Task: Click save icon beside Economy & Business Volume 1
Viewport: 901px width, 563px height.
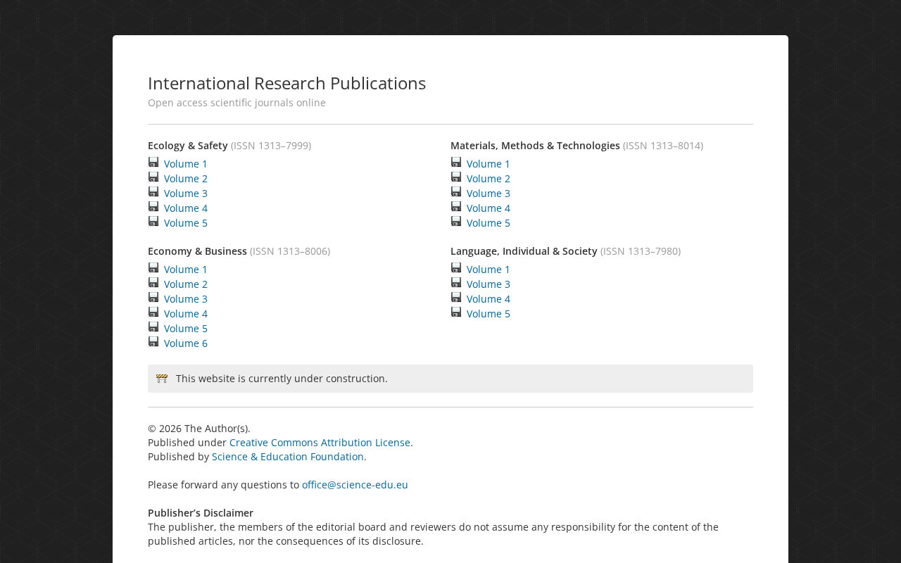Action: 153,268
